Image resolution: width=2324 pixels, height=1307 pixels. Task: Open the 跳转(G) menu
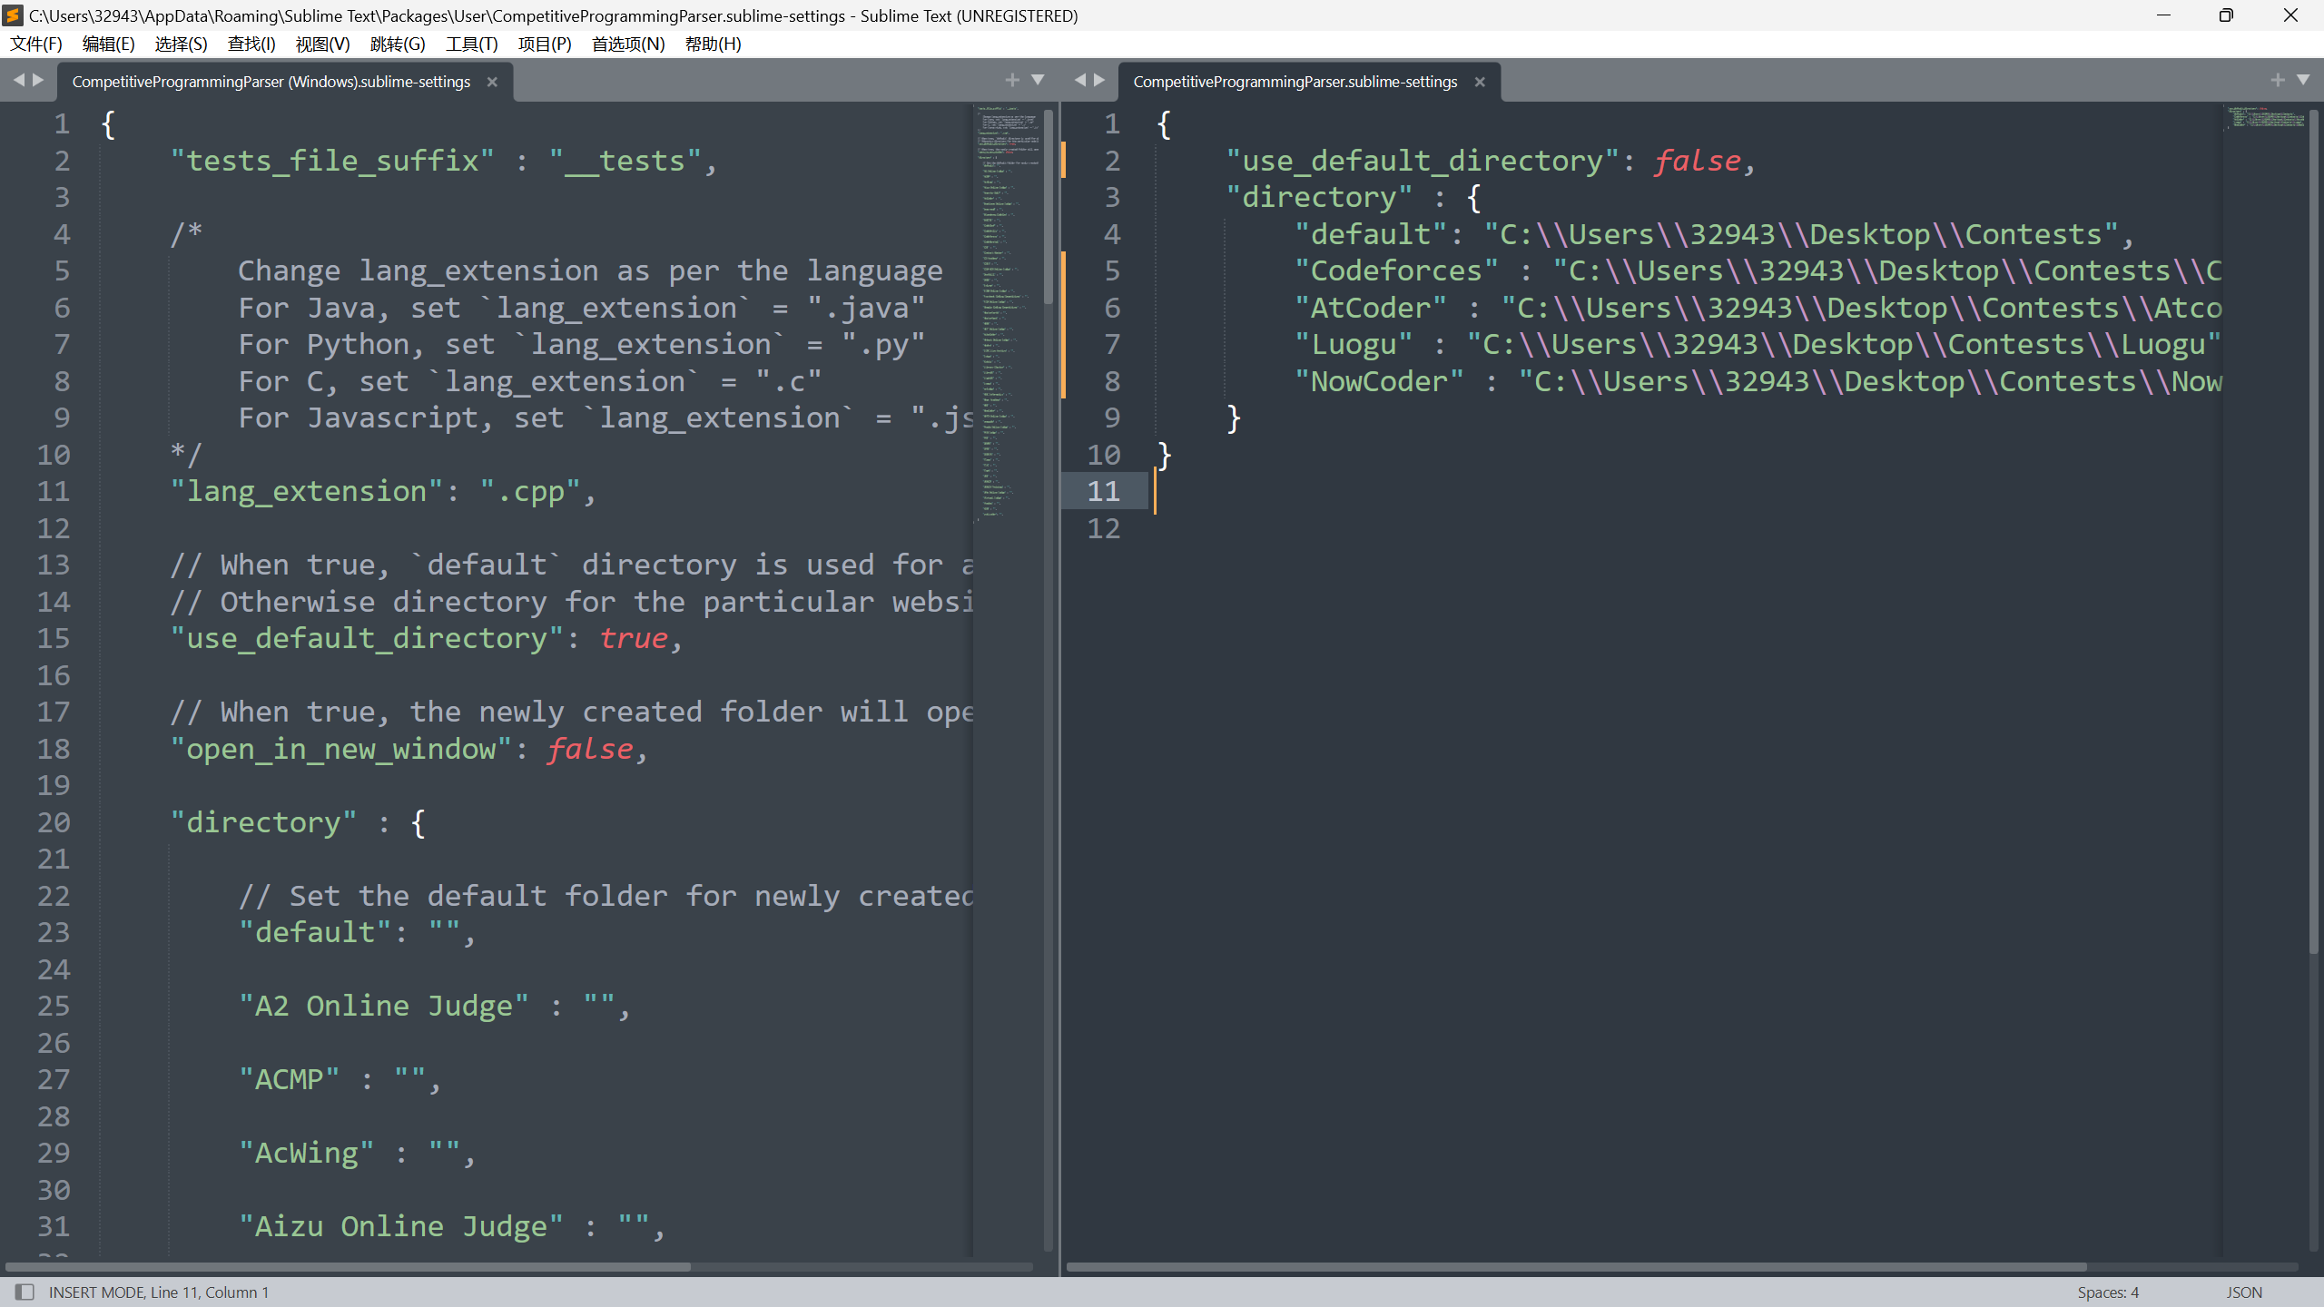(x=398, y=44)
